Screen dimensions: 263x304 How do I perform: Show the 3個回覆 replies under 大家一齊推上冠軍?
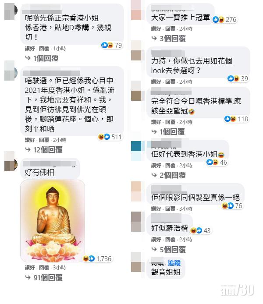coord(169,39)
